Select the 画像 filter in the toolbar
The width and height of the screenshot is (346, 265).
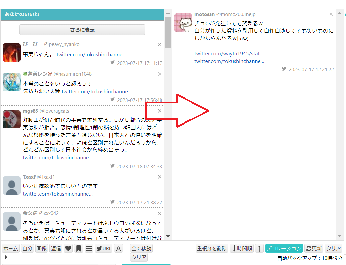[41, 248]
